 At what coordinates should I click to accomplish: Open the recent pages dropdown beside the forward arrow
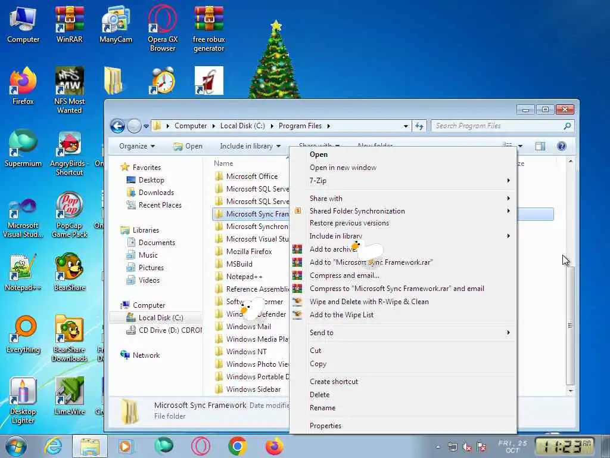[146, 126]
